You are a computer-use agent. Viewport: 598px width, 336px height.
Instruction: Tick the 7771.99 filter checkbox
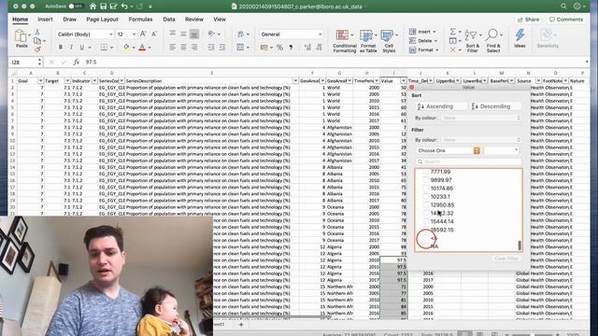tap(426, 172)
